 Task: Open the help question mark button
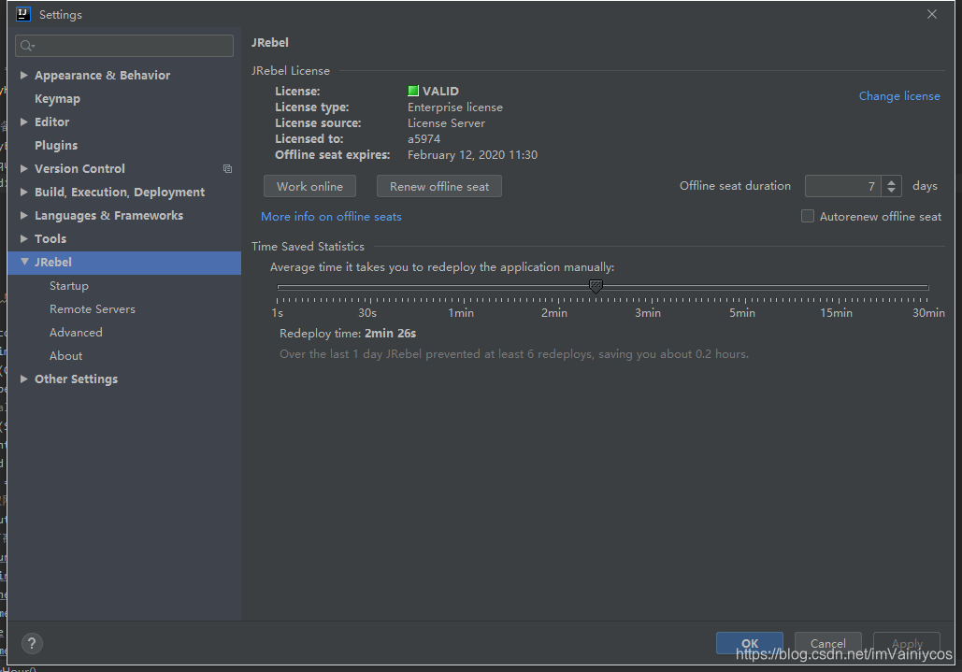click(x=32, y=643)
